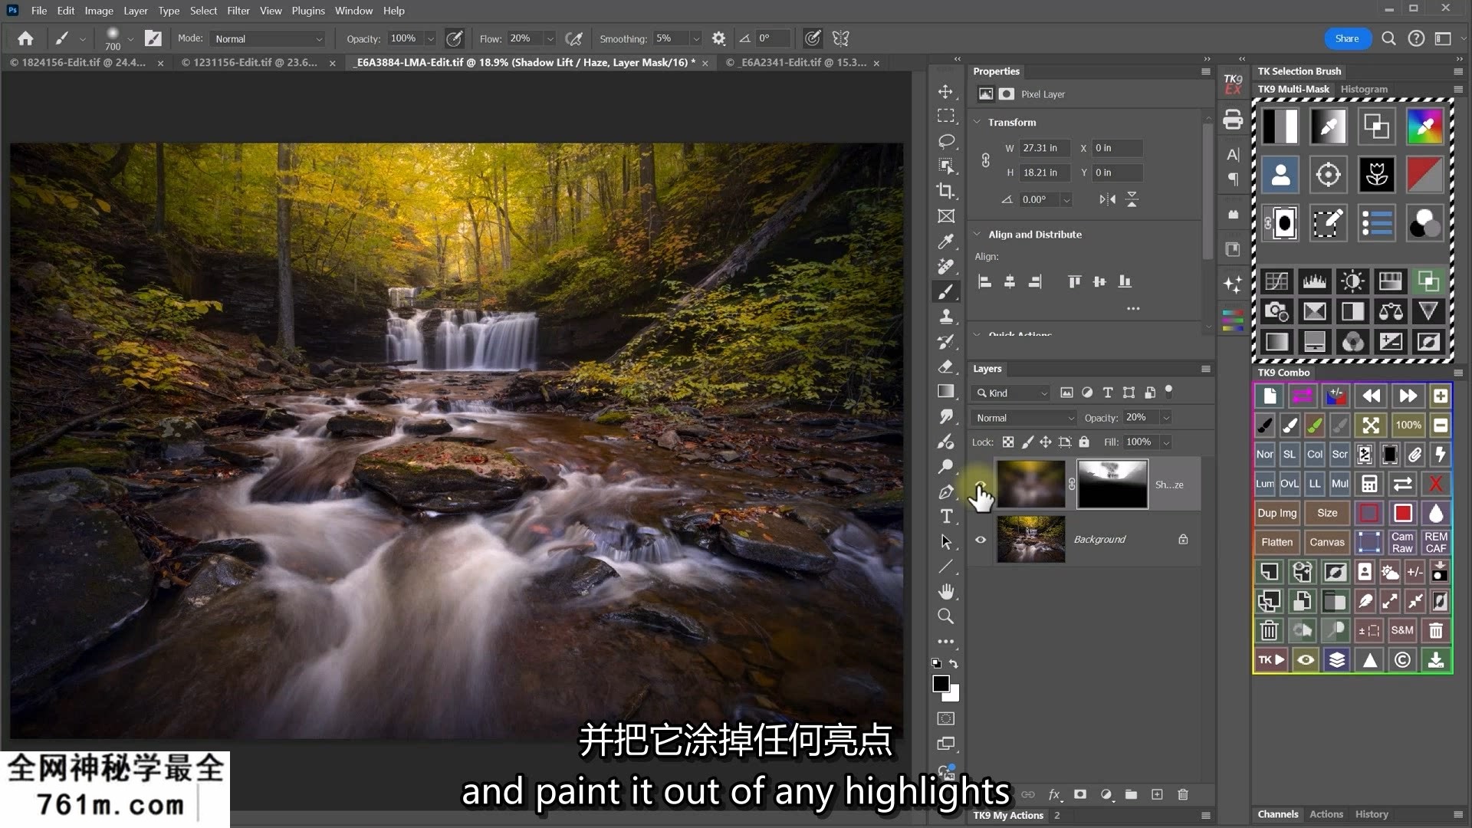
Task: Select the Lasso tool
Action: 946,141
